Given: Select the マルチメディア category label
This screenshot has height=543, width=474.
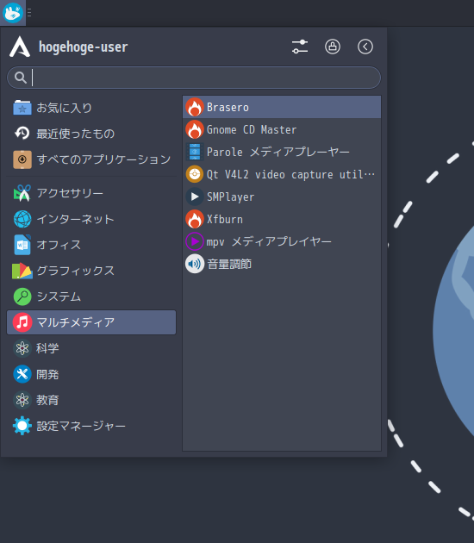Looking at the screenshot, I should [x=76, y=322].
